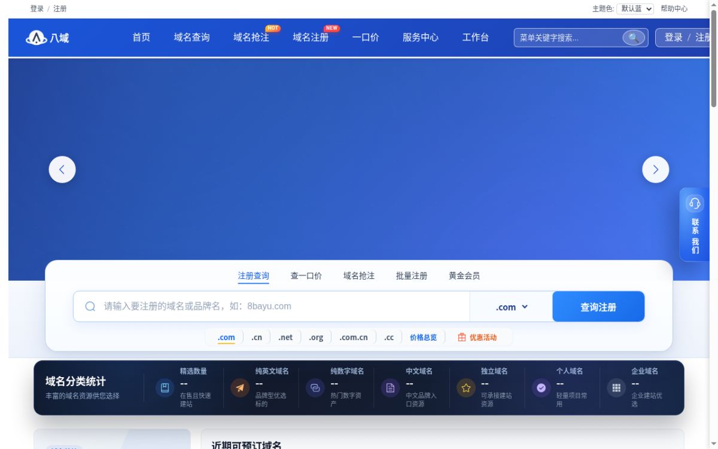Click the 八域 logo icon
The height and width of the screenshot is (449, 718).
35,38
